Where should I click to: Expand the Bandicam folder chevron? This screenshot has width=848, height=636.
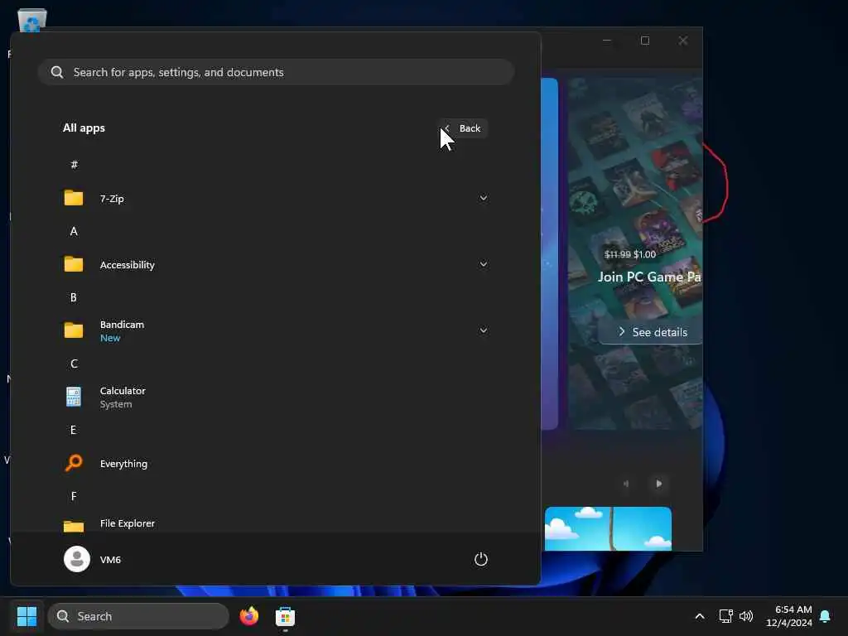point(484,330)
